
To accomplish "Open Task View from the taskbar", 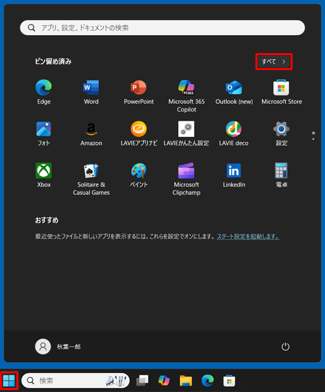I will [142, 381].
